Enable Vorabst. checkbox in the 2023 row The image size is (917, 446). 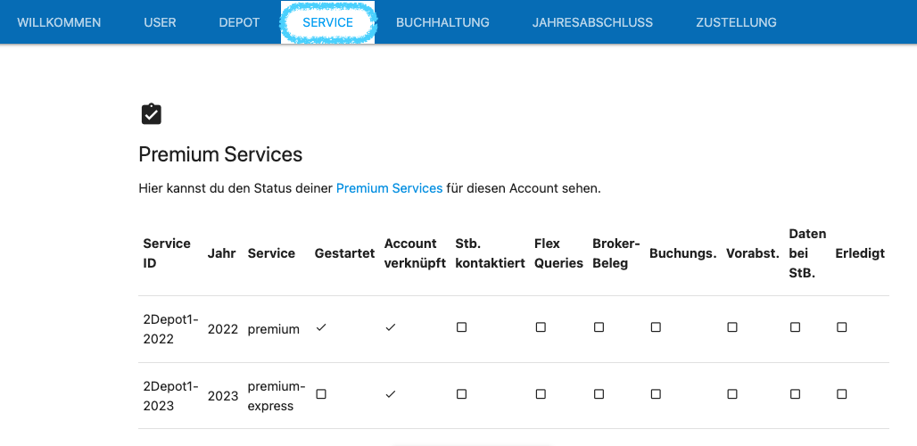(732, 394)
